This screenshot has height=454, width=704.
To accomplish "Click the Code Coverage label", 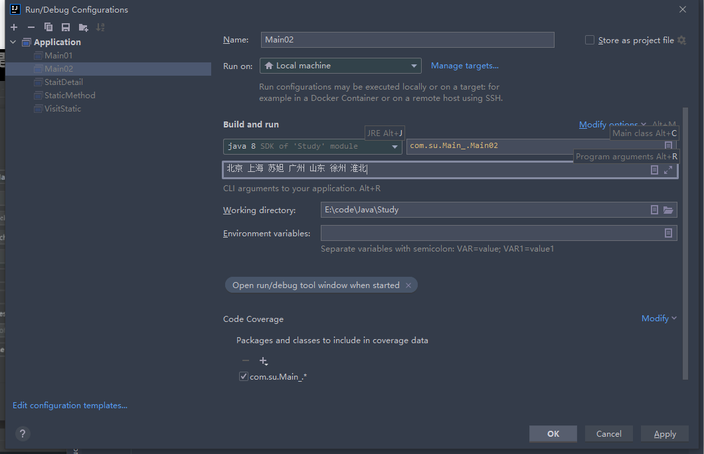I will click(x=253, y=319).
